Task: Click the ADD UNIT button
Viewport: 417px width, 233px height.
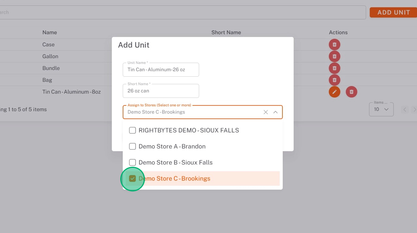Action: point(393,12)
